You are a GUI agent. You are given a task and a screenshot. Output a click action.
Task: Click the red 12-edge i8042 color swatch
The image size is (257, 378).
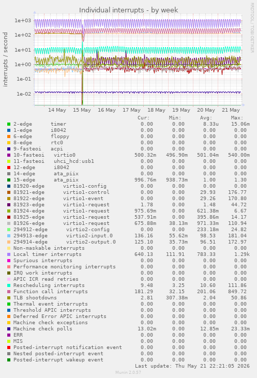pos(9,168)
